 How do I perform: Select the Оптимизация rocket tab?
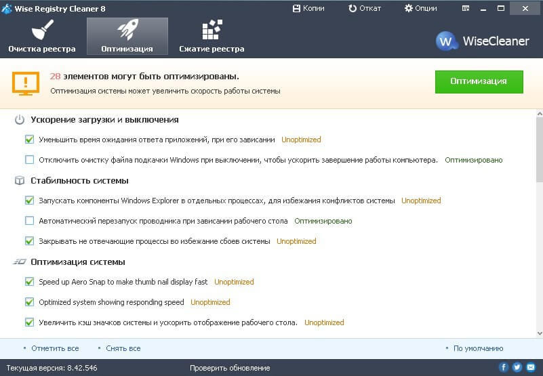(127, 37)
